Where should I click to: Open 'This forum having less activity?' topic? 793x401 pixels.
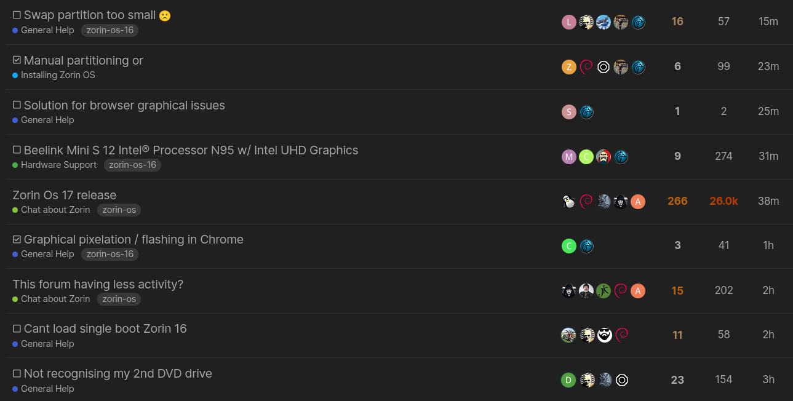98,284
